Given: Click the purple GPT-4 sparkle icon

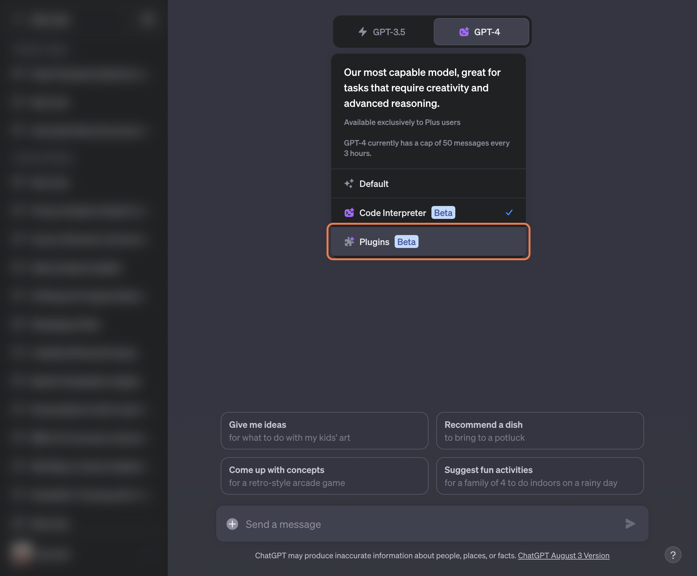Looking at the screenshot, I should coord(464,32).
